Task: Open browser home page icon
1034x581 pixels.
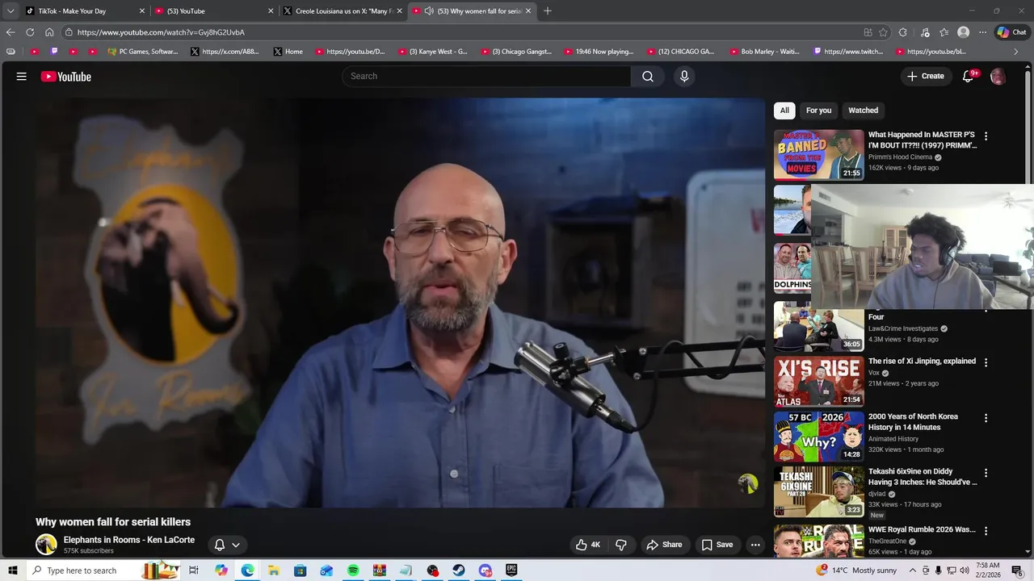Action: click(49, 32)
